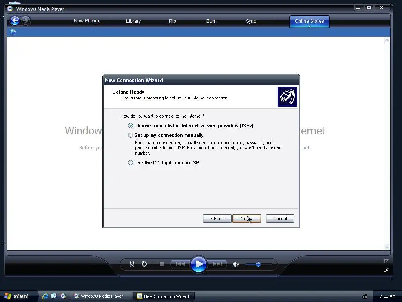This screenshot has width=402, height=302.
Task: Expand the dropdown arrow under Online Stores
Action: [309, 26]
